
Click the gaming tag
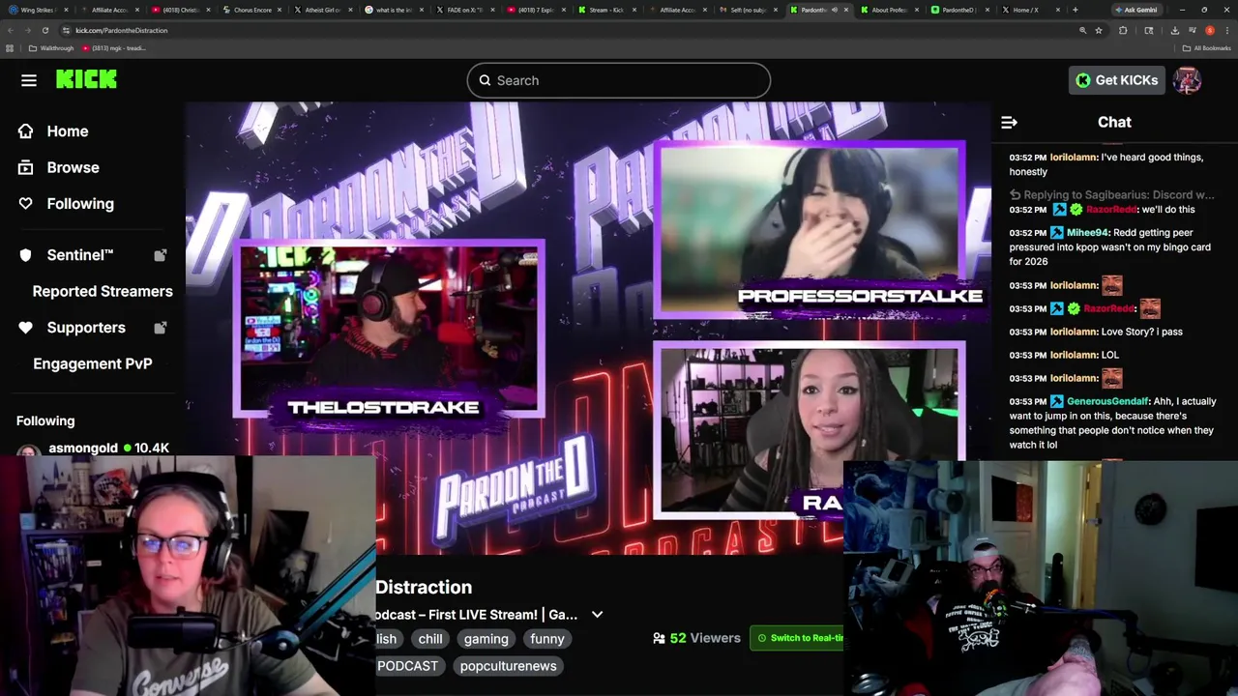(486, 639)
